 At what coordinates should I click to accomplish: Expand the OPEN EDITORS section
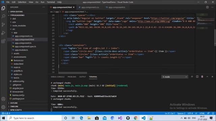[x=28, y=12]
